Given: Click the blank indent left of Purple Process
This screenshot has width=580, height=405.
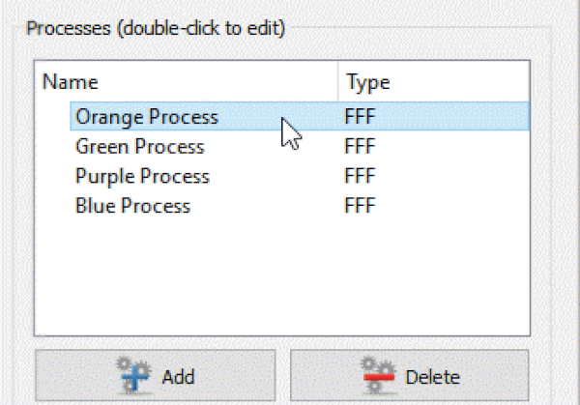Looking at the screenshot, I should (x=53, y=176).
